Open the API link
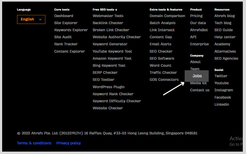The image size is (246, 154). point(193,37)
